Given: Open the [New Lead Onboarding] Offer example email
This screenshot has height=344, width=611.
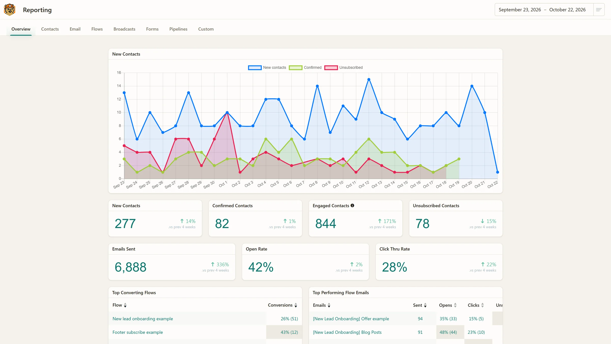Looking at the screenshot, I should [x=351, y=319].
